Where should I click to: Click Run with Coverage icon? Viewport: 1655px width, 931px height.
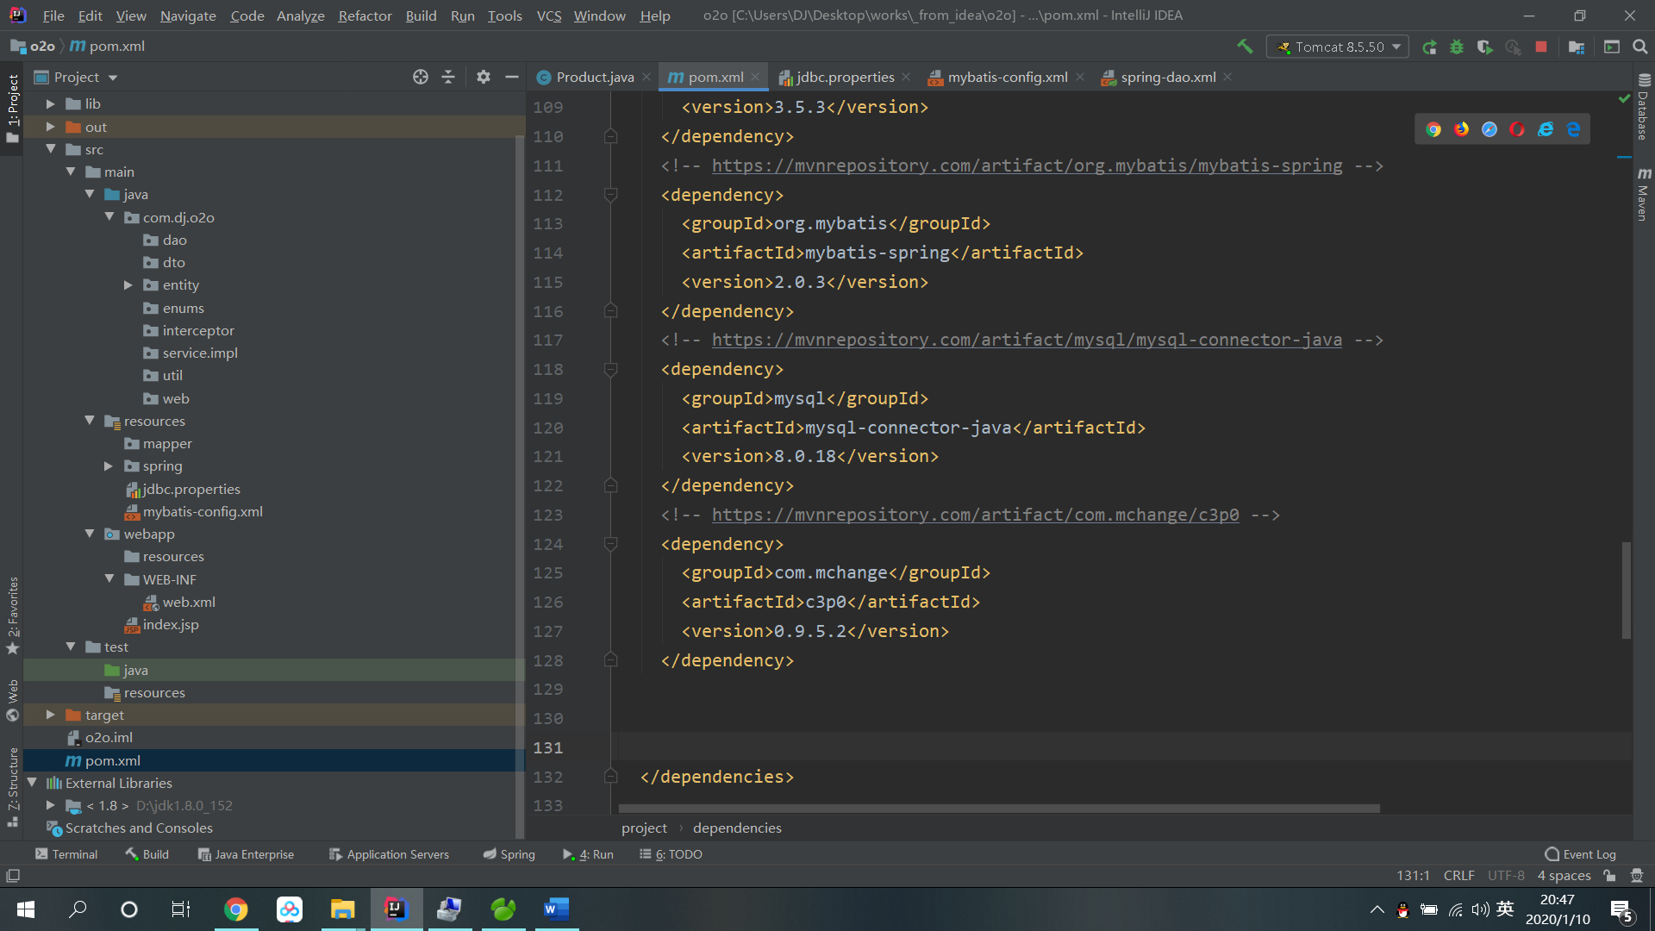tap(1484, 47)
